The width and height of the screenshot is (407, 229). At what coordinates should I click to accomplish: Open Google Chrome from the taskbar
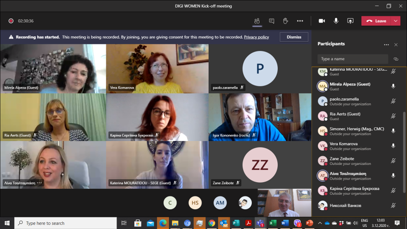(212, 223)
